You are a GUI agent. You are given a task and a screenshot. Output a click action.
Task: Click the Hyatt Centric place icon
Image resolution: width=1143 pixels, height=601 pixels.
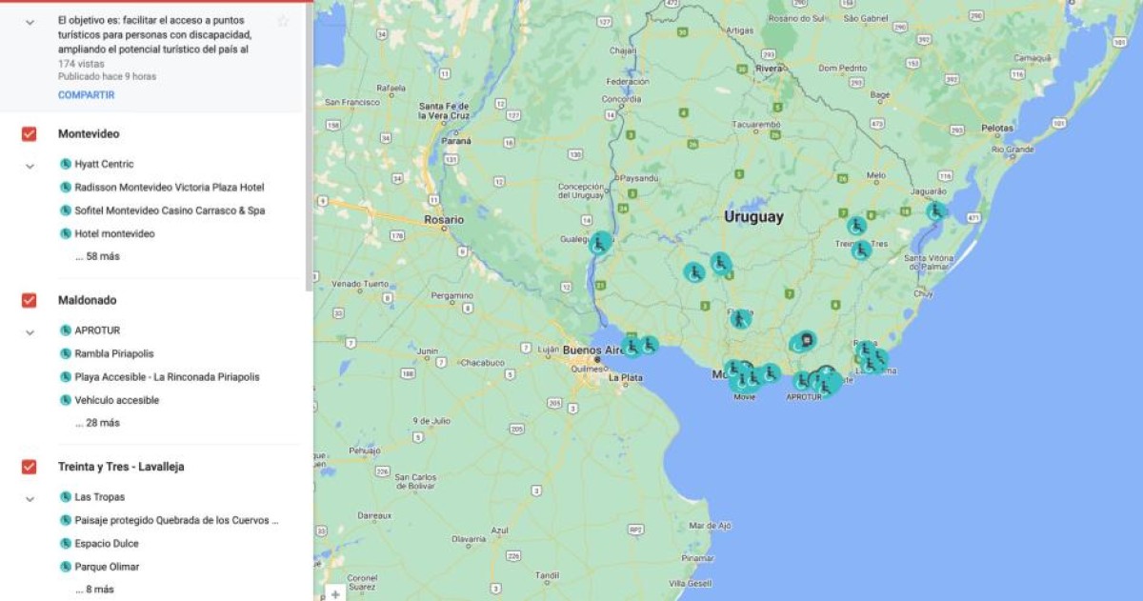pyautogui.click(x=65, y=164)
